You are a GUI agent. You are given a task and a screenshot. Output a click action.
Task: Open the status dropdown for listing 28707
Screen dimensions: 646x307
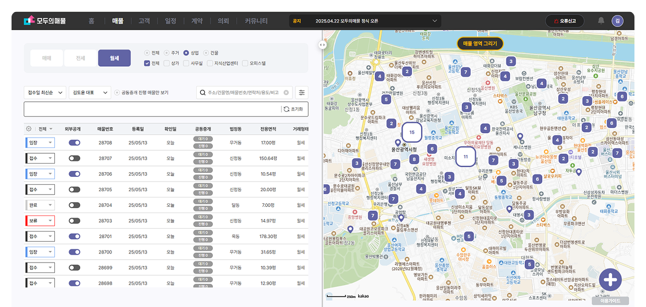point(40,158)
